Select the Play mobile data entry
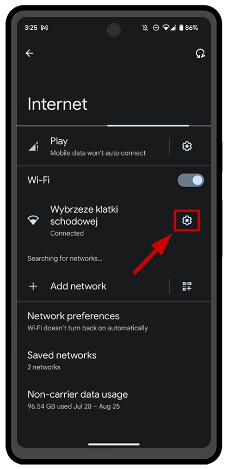228x469 pixels. 93,146
